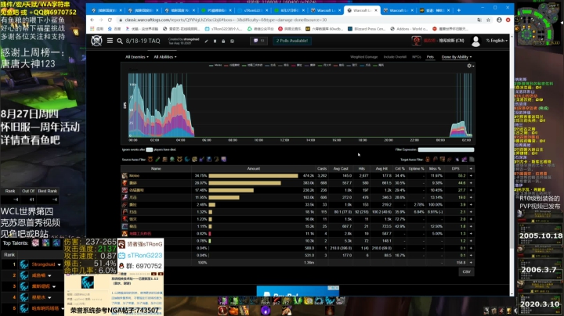The image size is (564, 316).
Task: Expand the All Enemies dropdown
Action: coord(137,57)
